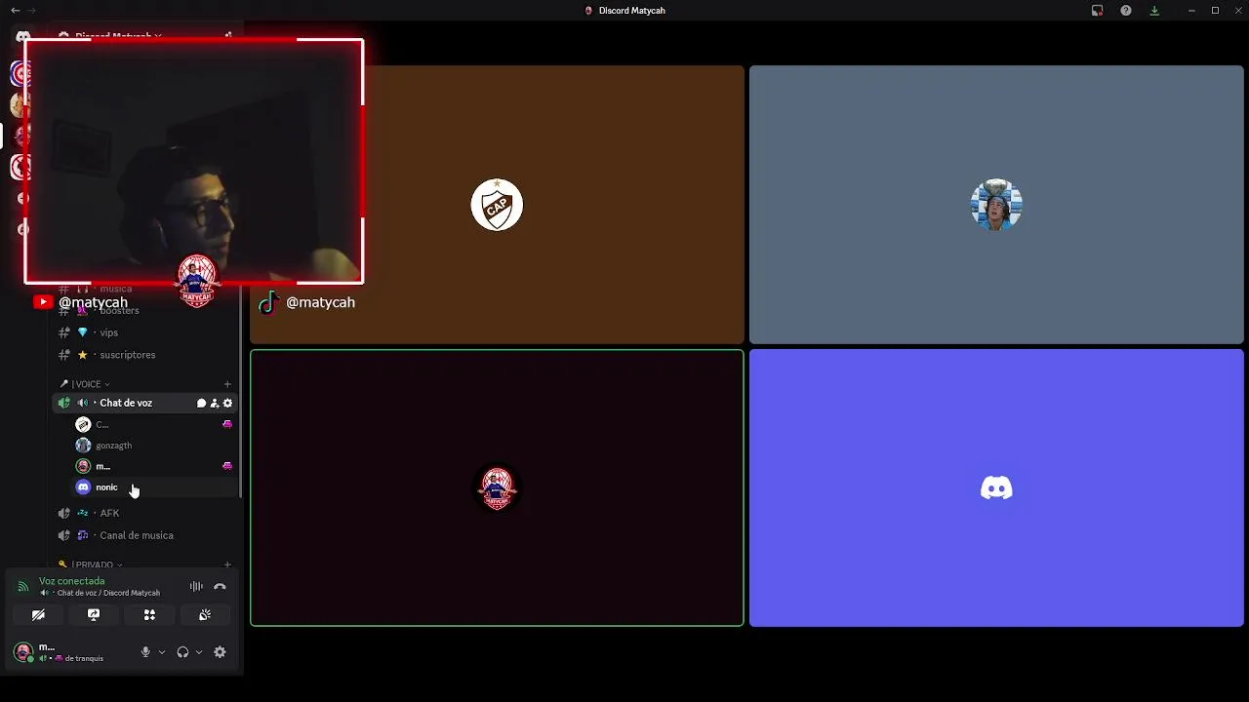This screenshot has width=1249, height=702.
Task: Click green download update icon
Action: pos(1154,10)
